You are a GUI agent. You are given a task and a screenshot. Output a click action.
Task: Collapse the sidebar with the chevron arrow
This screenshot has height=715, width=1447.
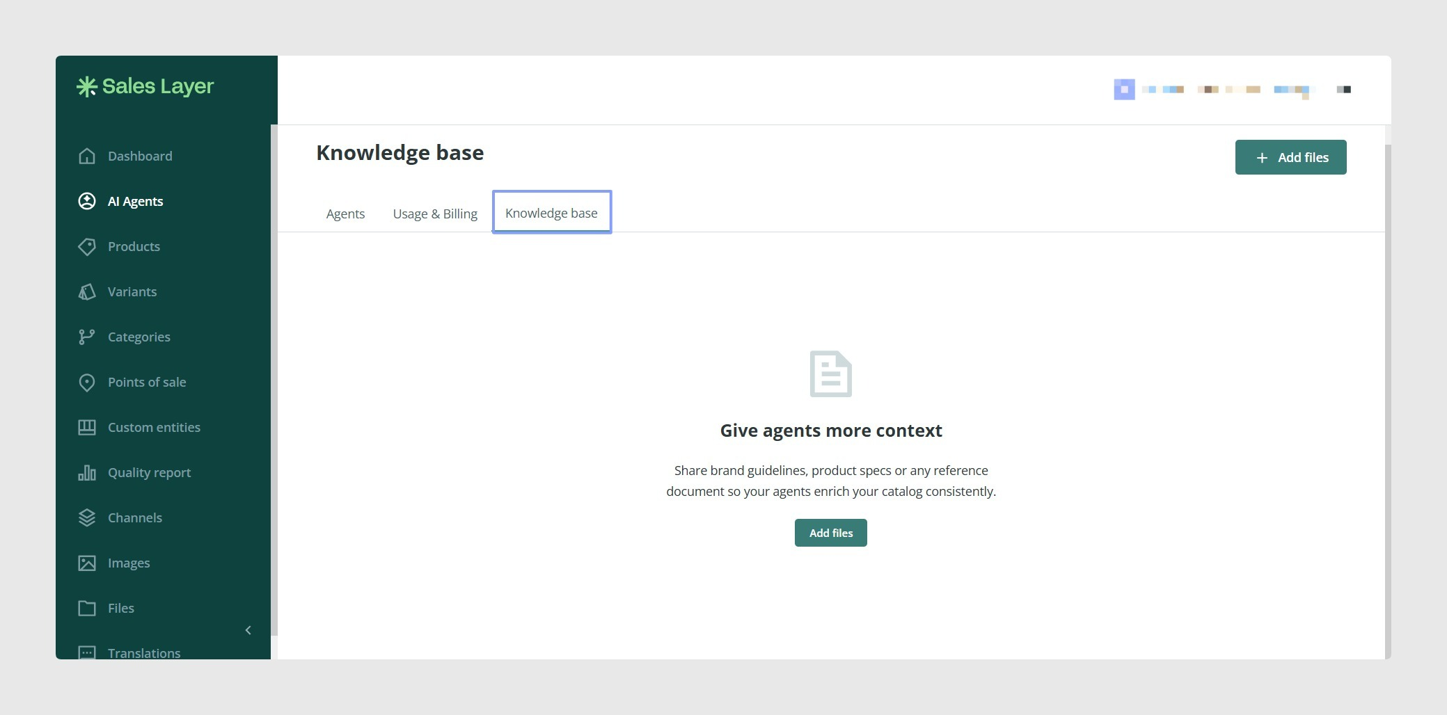click(248, 630)
